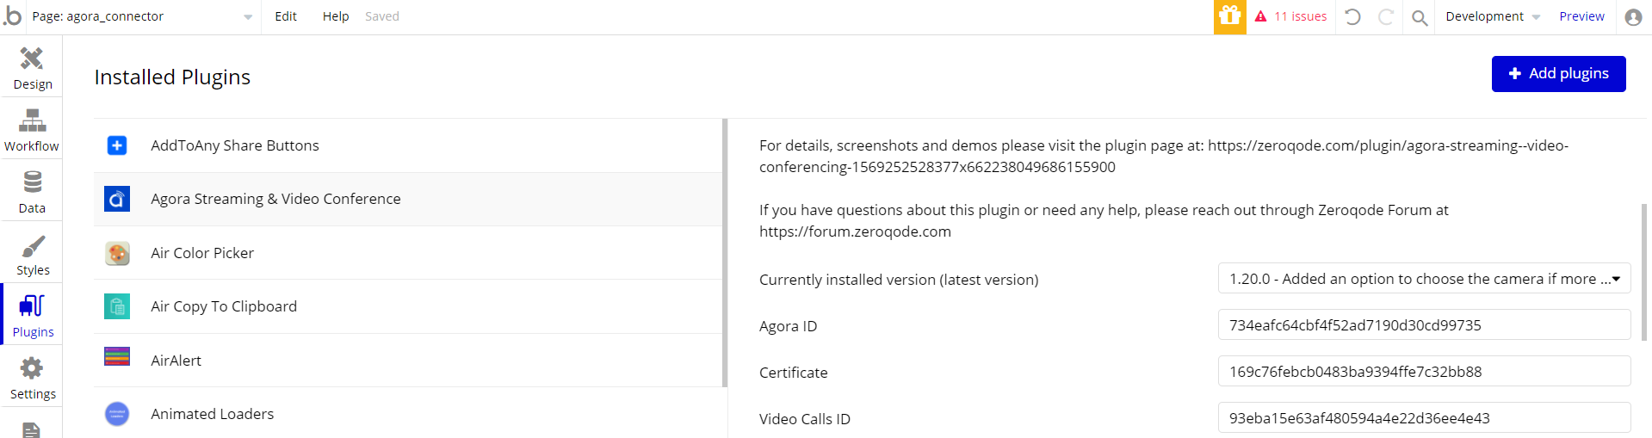
Task: Open the Help menu
Action: point(336,16)
